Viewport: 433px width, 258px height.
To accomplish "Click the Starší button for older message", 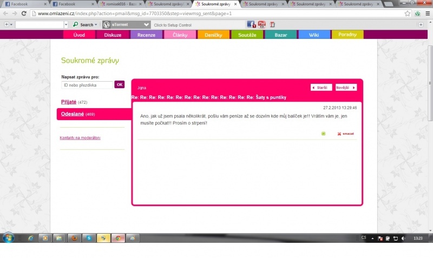I will pos(321,87).
